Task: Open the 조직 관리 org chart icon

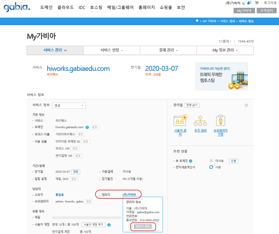Action: (200, 121)
